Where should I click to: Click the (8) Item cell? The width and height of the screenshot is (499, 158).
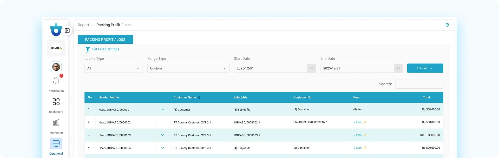[358, 109]
